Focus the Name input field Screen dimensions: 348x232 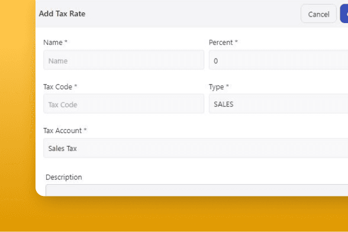tap(124, 60)
